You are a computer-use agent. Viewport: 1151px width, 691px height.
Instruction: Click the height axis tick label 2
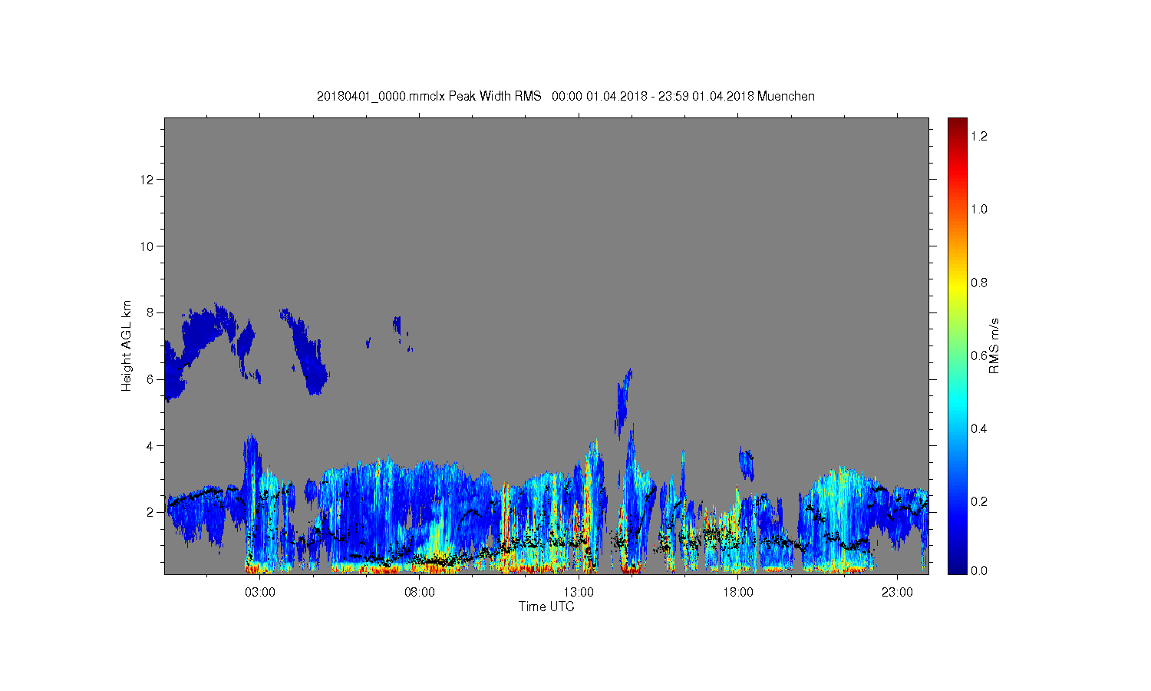pos(151,512)
